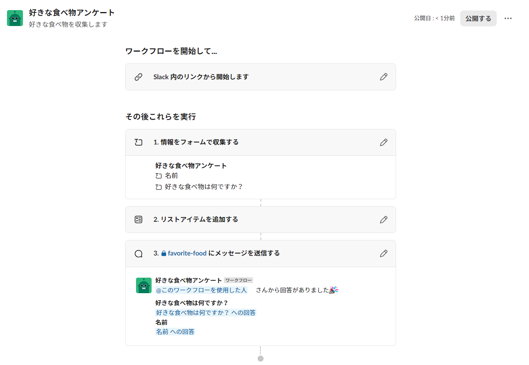Screen dimensions: 529x365
Task: Click the bold 好きな食べ物は何ですか？ message heading
Action: click(x=192, y=303)
